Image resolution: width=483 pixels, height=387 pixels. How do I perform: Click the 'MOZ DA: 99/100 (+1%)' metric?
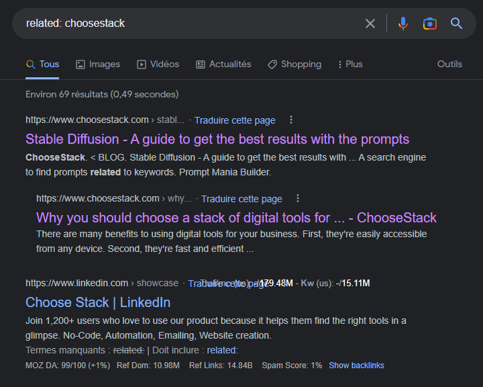click(68, 365)
